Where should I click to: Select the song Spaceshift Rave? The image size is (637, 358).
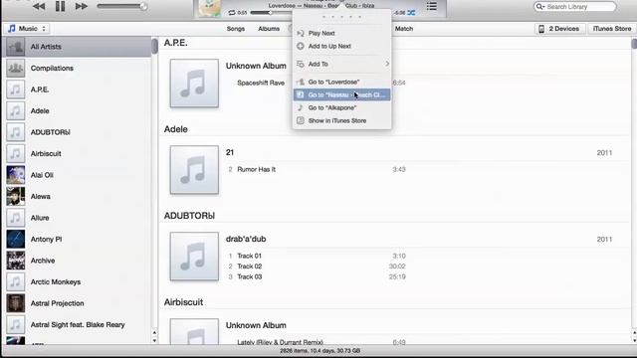[x=261, y=83]
